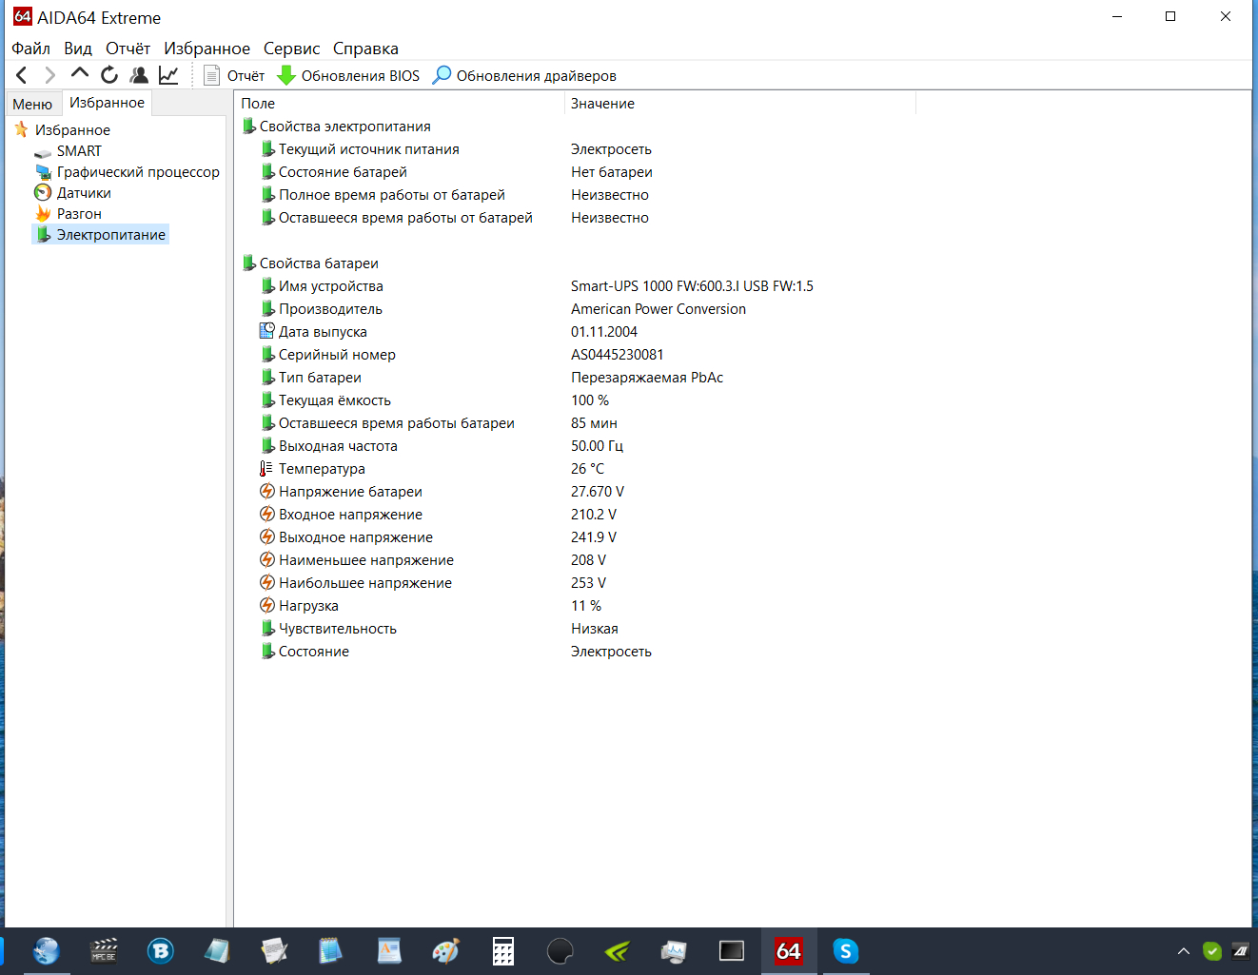The image size is (1258, 975).
Task: Click the voltage icon beside Нагрузка
Action: 267,605
